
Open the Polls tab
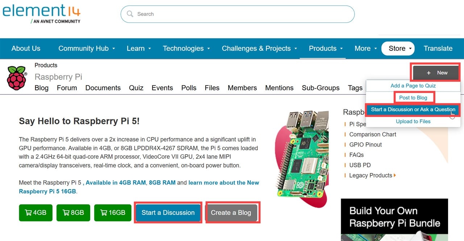pyautogui.click(x=189, y=88)
